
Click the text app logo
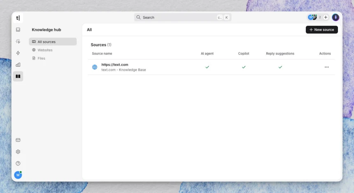coord(18,18)
